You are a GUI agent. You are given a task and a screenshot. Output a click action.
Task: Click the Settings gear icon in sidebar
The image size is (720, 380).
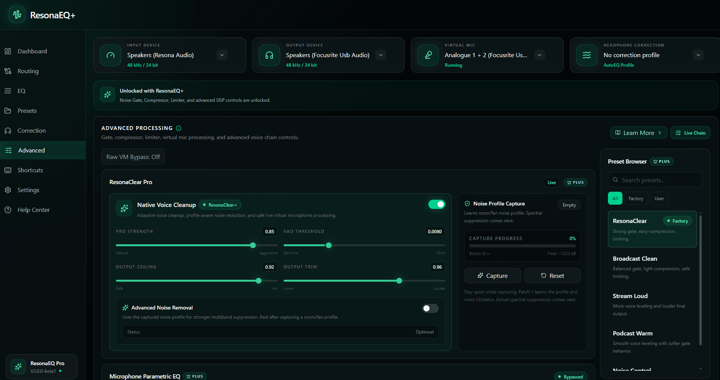pos(8,190)
